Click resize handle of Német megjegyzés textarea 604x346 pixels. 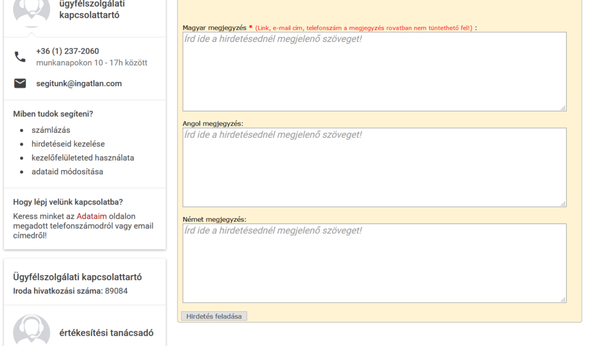(563, 299)
